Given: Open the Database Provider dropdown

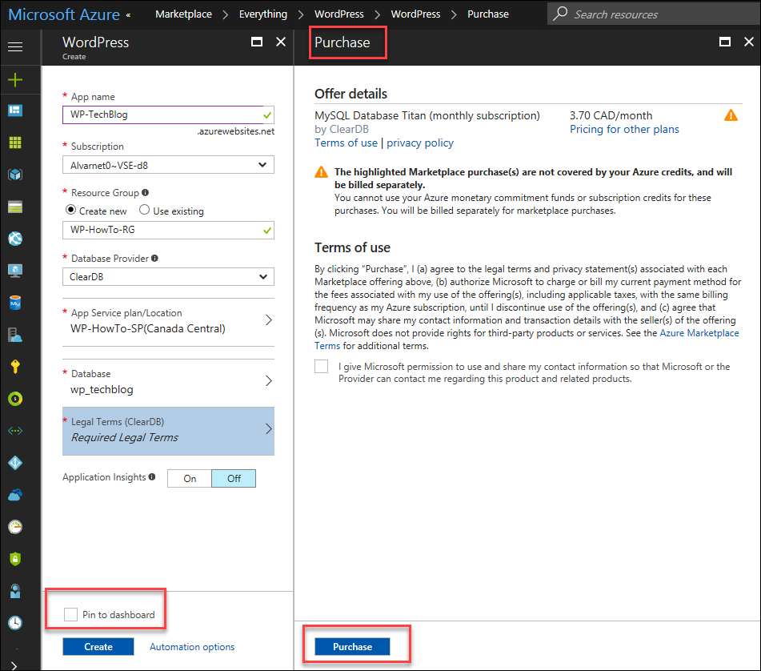Looking at the screenshot, I should pyautogui.click(x=168, y=277).
